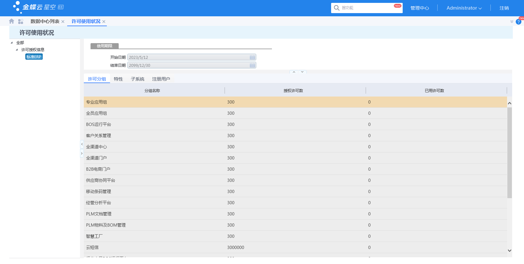This screenshot has width=524, height=264.
Task: Select the 云短信 row
Action: 295,247
